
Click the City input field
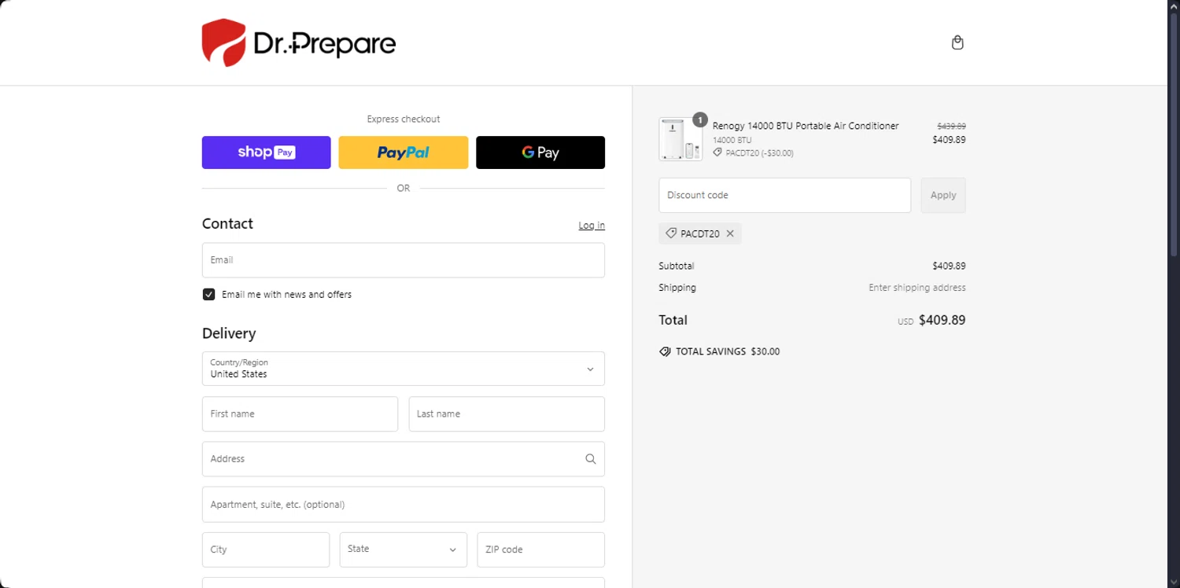(266, 549)
